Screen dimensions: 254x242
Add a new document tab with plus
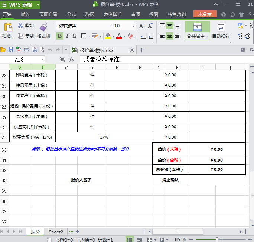click(142, 50)
